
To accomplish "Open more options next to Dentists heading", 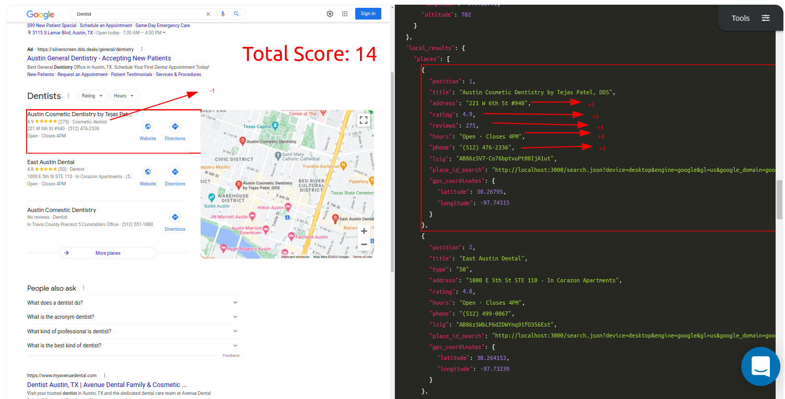I will [x=68, y=96].
